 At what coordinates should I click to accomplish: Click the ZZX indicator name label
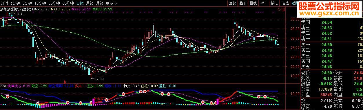(x=3, y=86)
